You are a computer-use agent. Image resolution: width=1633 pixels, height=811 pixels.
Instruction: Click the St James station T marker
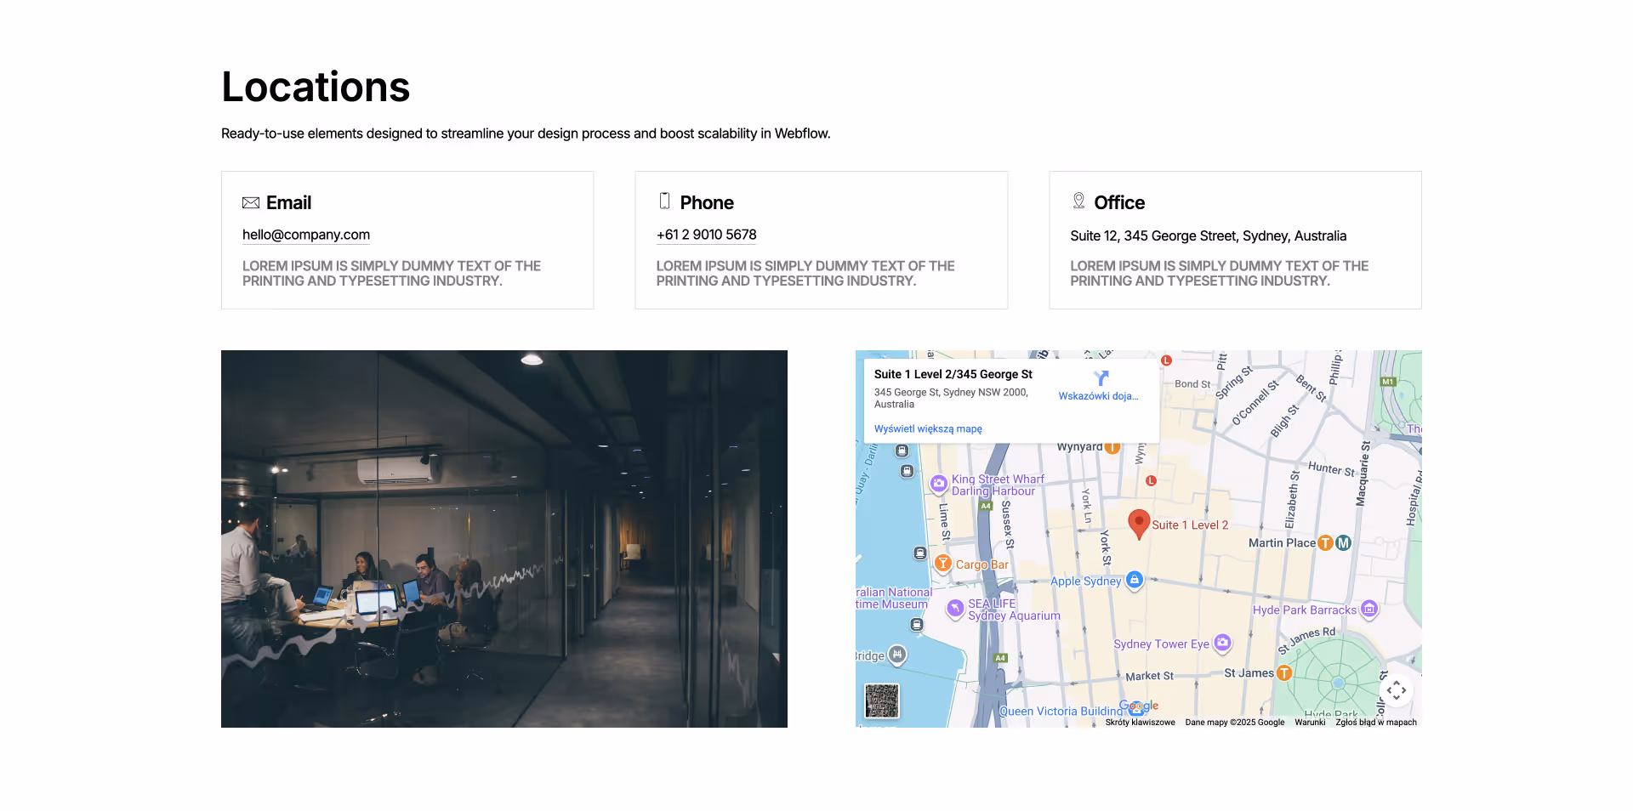pyautogui.click(x=1284, y=672)
